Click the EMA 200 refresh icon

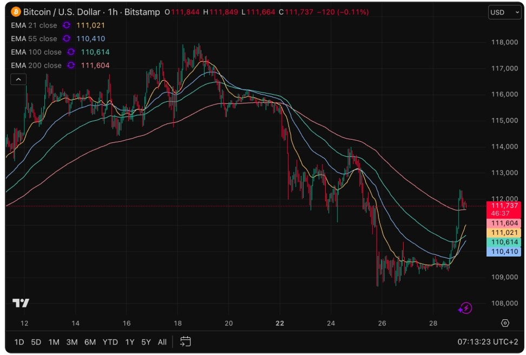point(71,65)
